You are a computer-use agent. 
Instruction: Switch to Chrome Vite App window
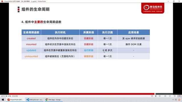53,99
